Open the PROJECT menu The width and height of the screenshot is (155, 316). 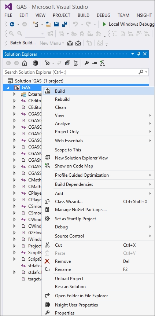(62, 15)
